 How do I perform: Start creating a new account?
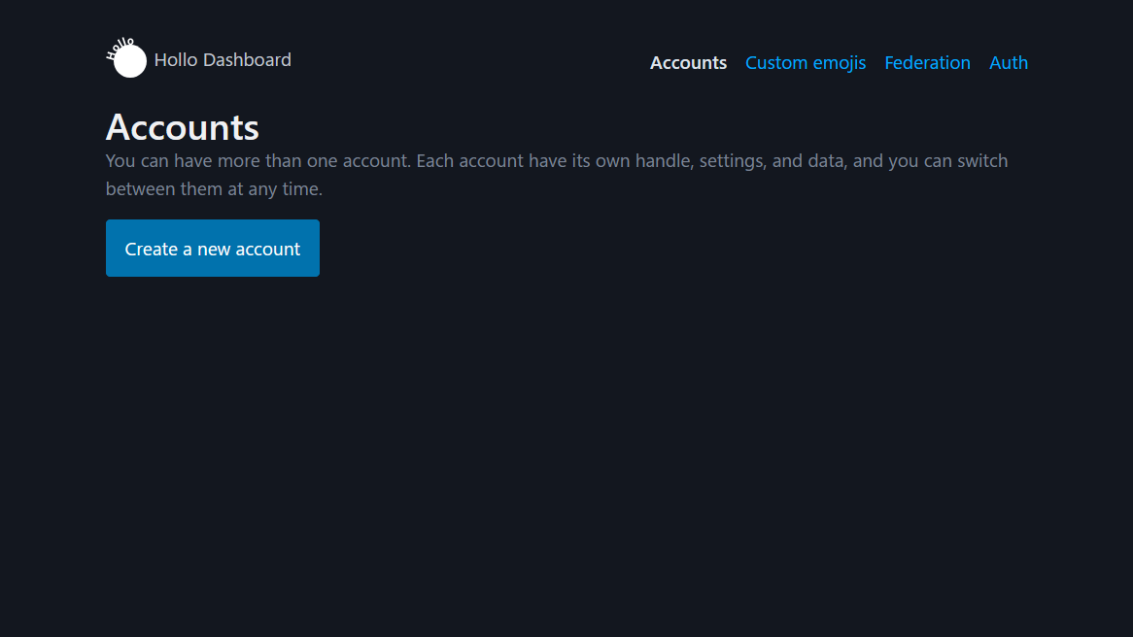point(212,249)
